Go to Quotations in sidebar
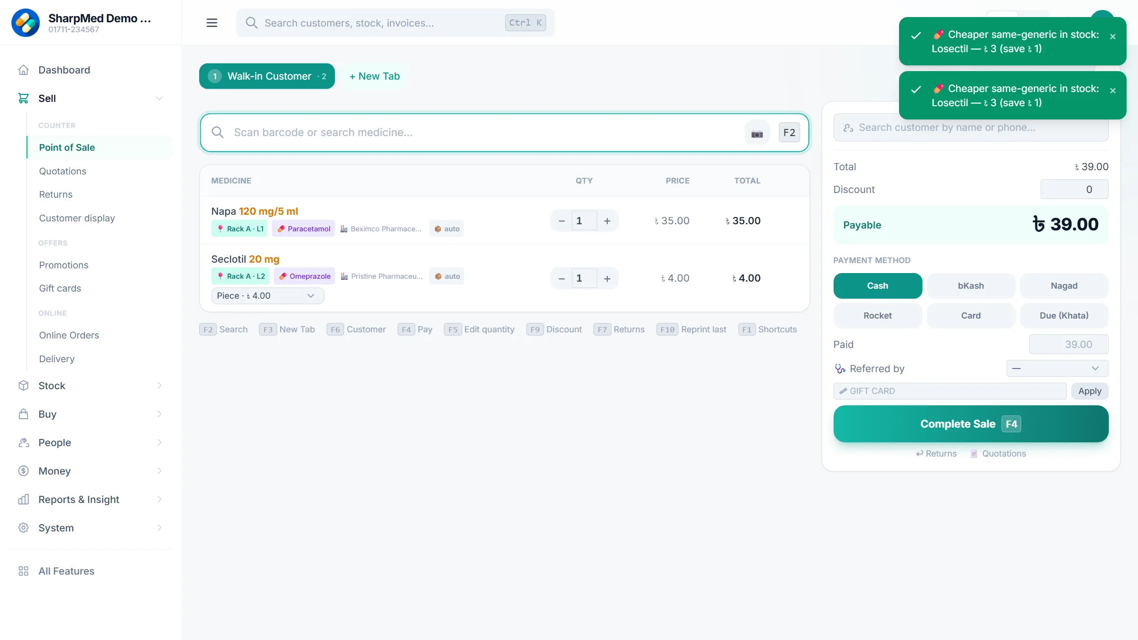The height and width of the screenshot is (640, 1138). [63, 171]
